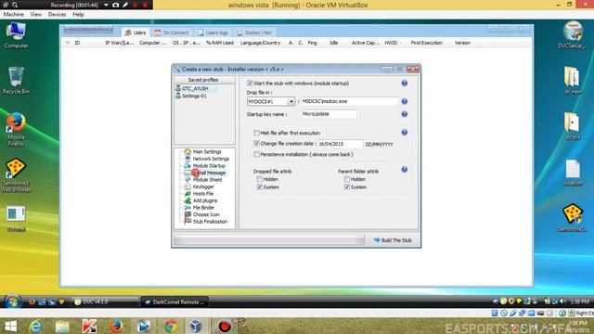Open the Help menu in VirtualBox
Viewport: 594px width, 334px height.
tap(78, 15)
